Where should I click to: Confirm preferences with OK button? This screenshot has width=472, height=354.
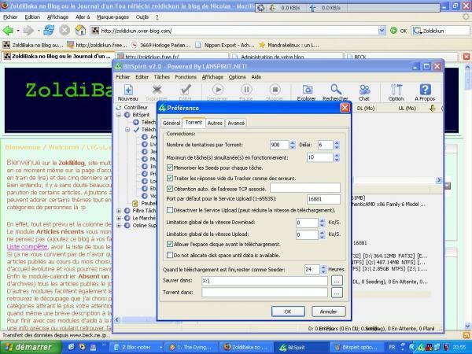288,312
